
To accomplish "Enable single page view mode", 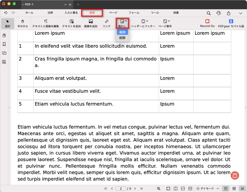I will (x=226, y=189).
